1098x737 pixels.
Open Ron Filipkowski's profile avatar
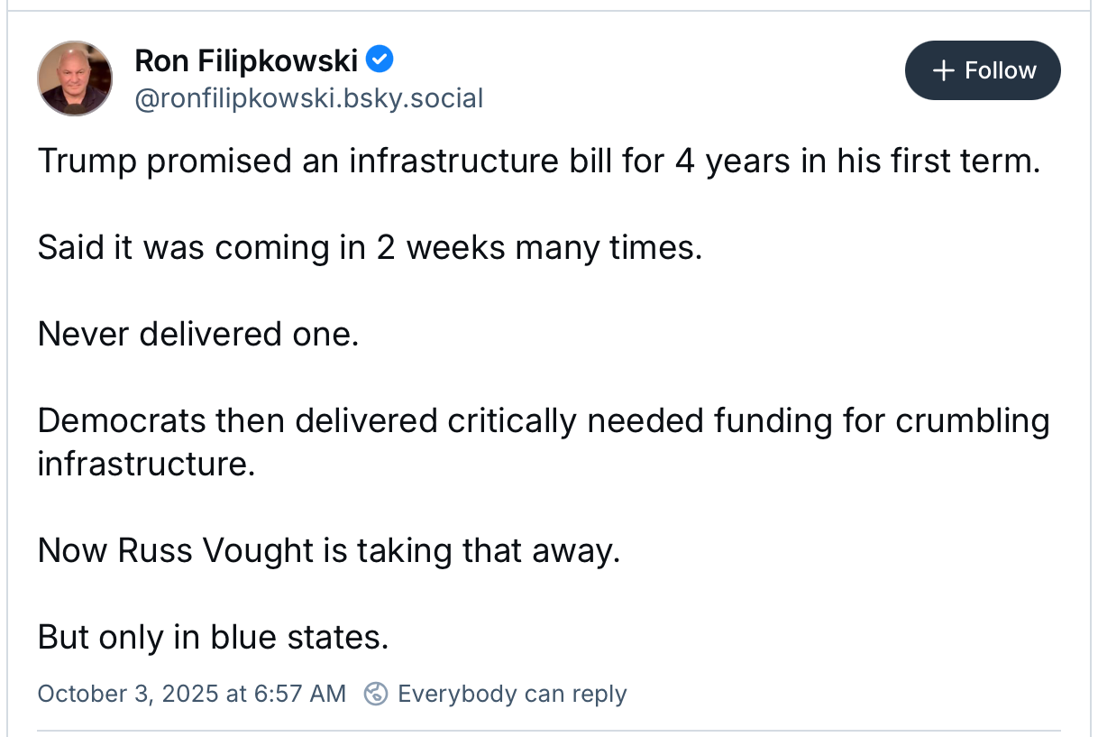(75, 78)
